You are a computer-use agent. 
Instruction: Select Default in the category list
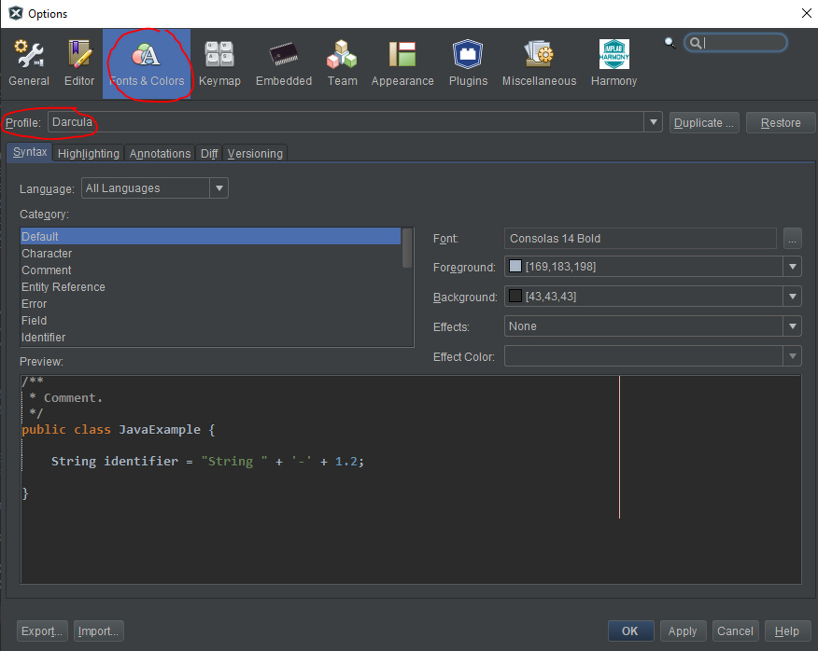(x=210, y=236)
